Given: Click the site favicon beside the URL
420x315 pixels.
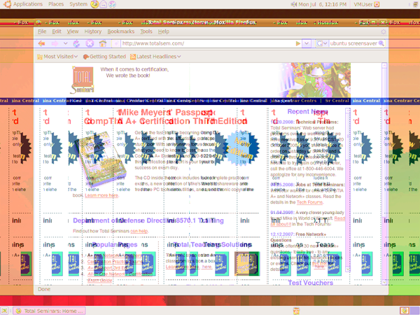Looking at the screenshot, I should [x=116, y=43].
